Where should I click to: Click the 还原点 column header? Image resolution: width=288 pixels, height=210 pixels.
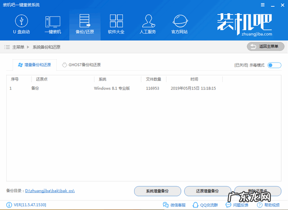coord(42,79)
